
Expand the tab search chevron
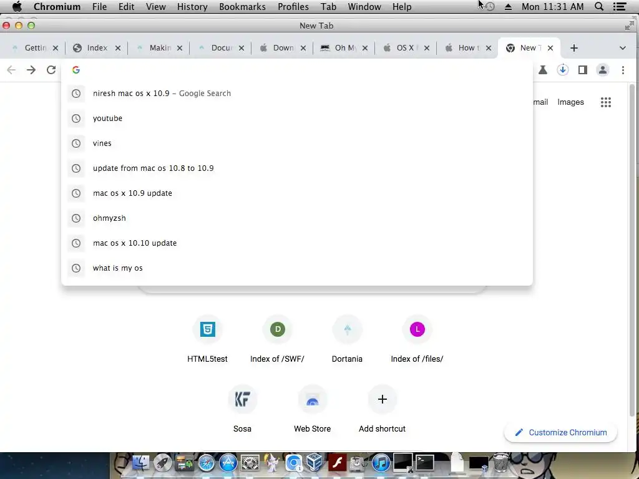(622, 48)
